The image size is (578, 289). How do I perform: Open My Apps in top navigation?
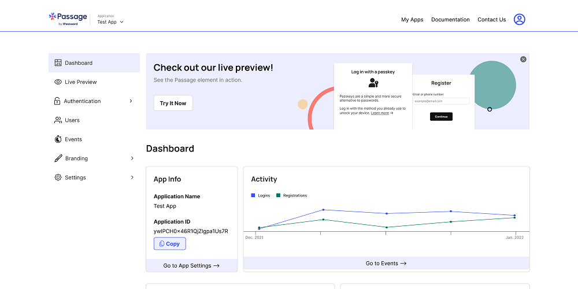[412, 20]
